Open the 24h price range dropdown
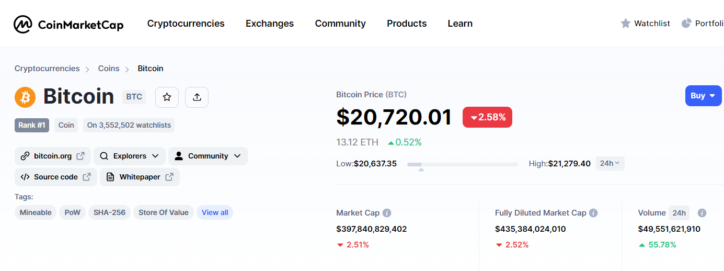The width and height of the screenshot is (724, 271). tap(610, 163)
